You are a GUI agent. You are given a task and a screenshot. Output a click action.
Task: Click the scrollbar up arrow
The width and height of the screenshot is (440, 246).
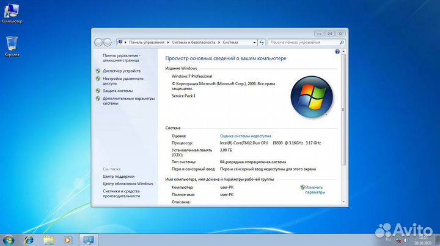343,52
